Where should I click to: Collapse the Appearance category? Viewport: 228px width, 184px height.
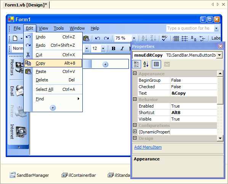[x=135, y=73]
